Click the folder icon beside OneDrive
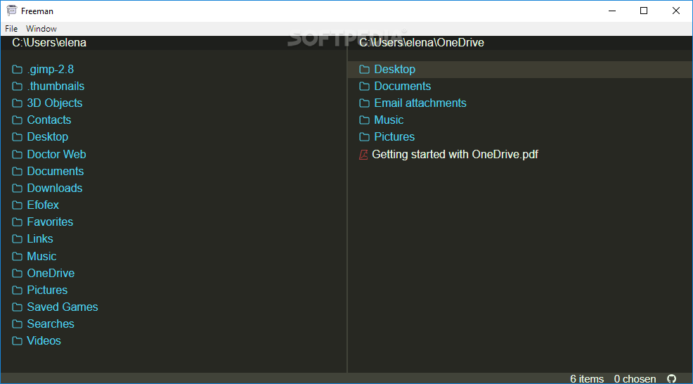 pyautogui.click(x=18, y=273)
